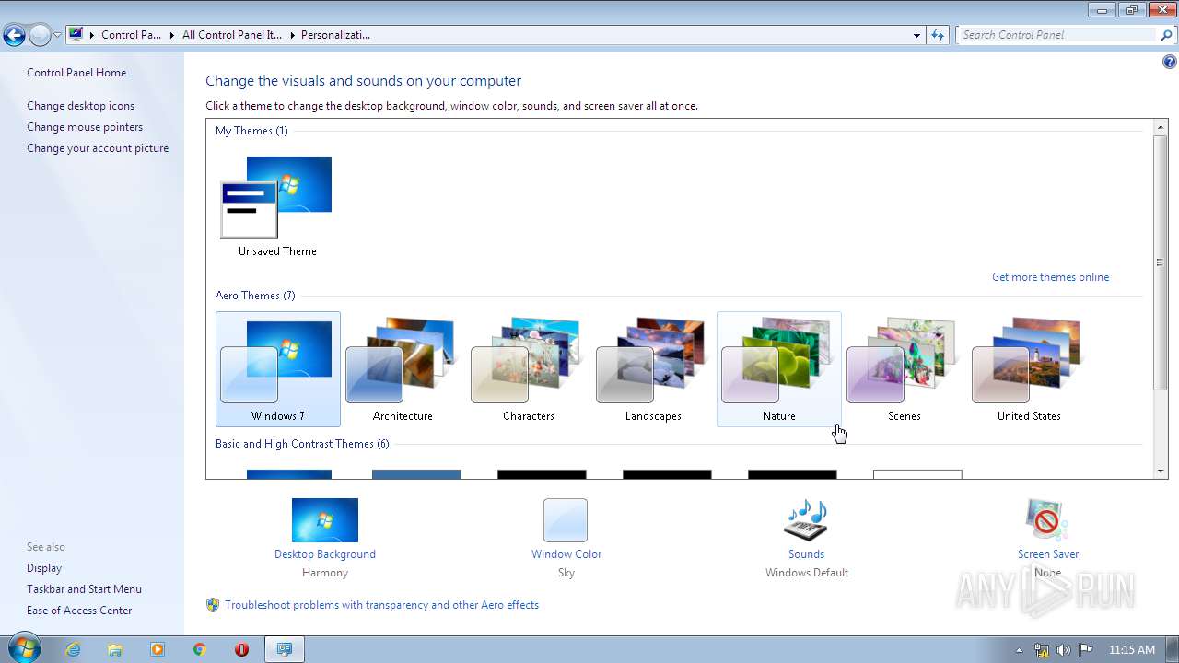Go to Control Panel Home
This screenshot has width=1179, height=663.
tap(76, 73)
